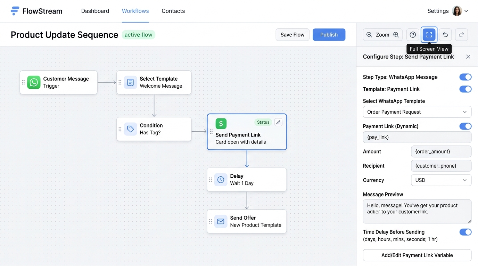The width and height of the screenshot is (478, 266).
Task: Click the Amount {order_amount} field
Action: pyautogui.click(x=441, y=151)
